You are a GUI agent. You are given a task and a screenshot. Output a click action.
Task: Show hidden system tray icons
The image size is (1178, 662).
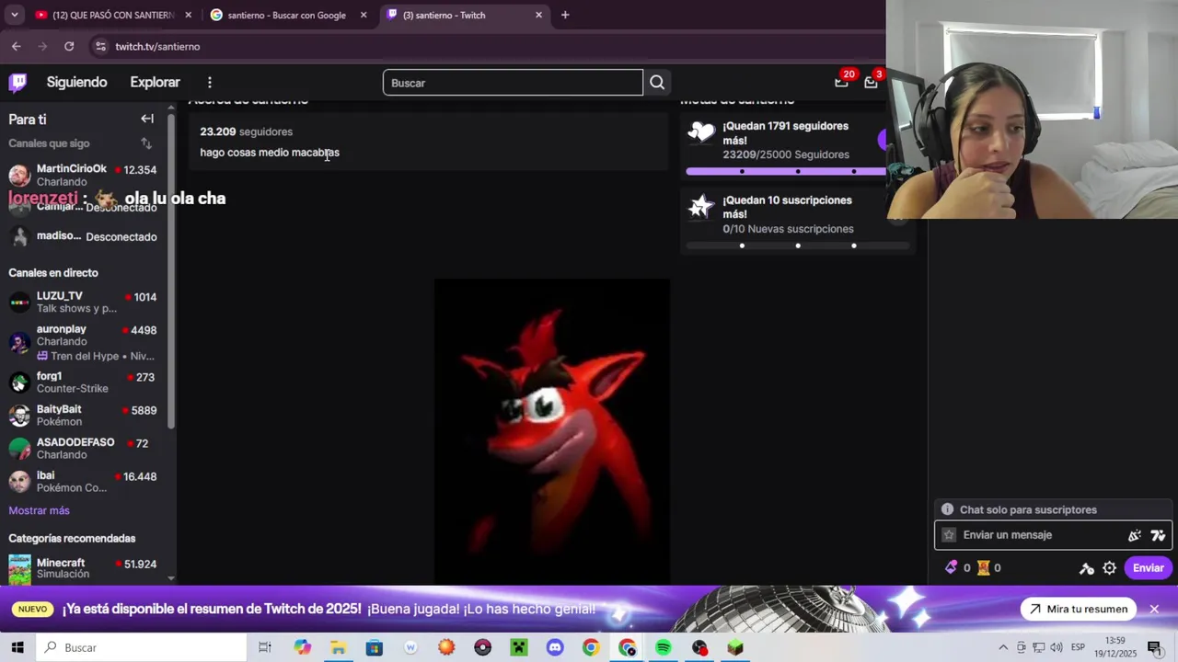(1003, 647)
